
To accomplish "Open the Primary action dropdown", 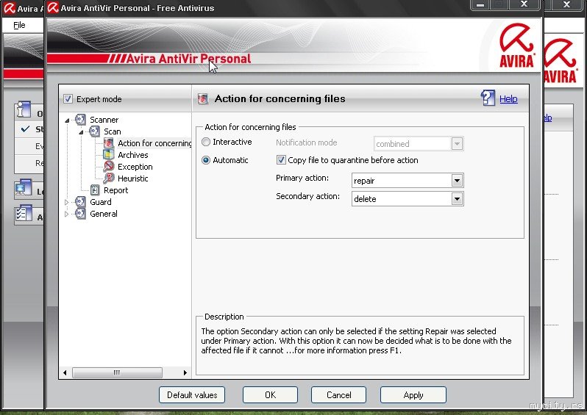I will pyautogui.click(x=457, y=181).
